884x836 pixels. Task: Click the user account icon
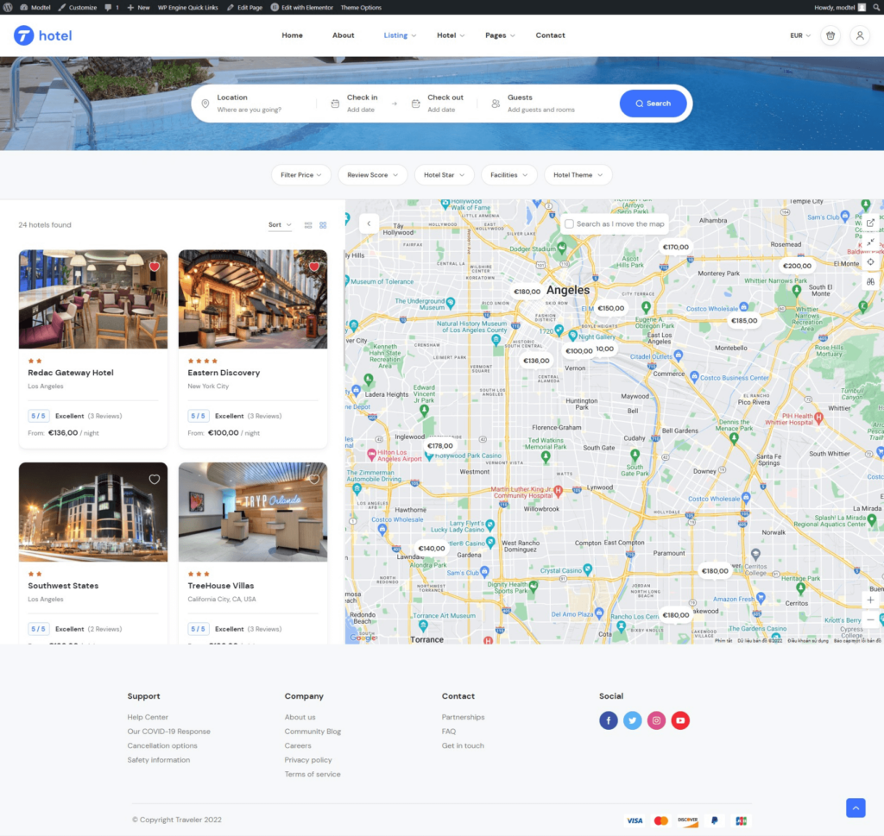pos(861,35)
